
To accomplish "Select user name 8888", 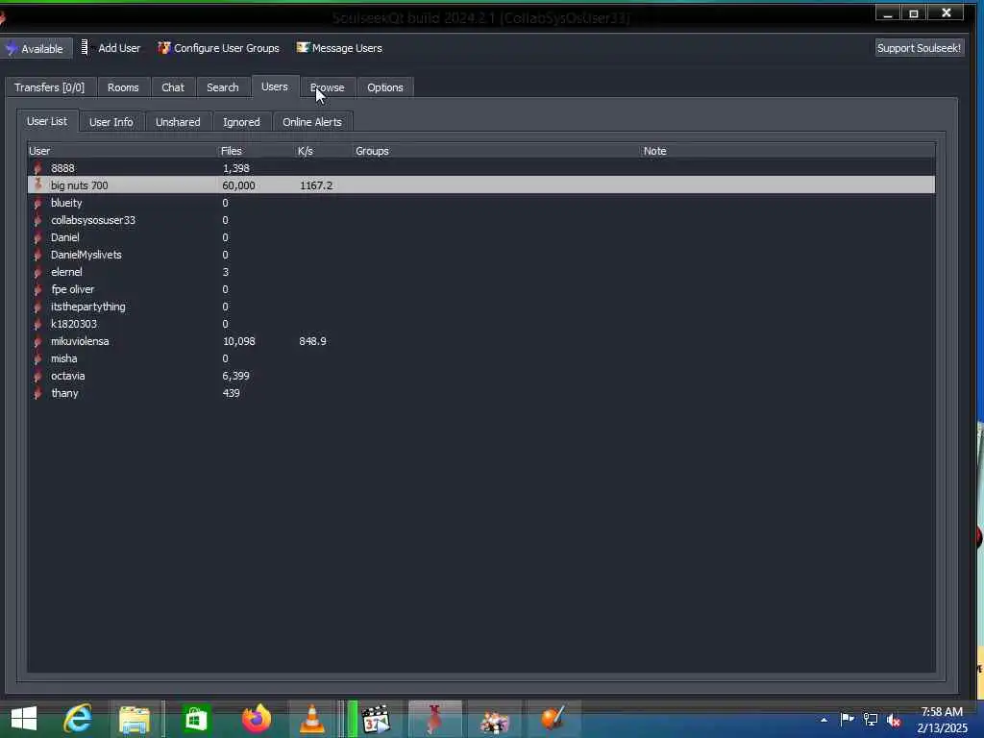I will click(x=62, y=168).
